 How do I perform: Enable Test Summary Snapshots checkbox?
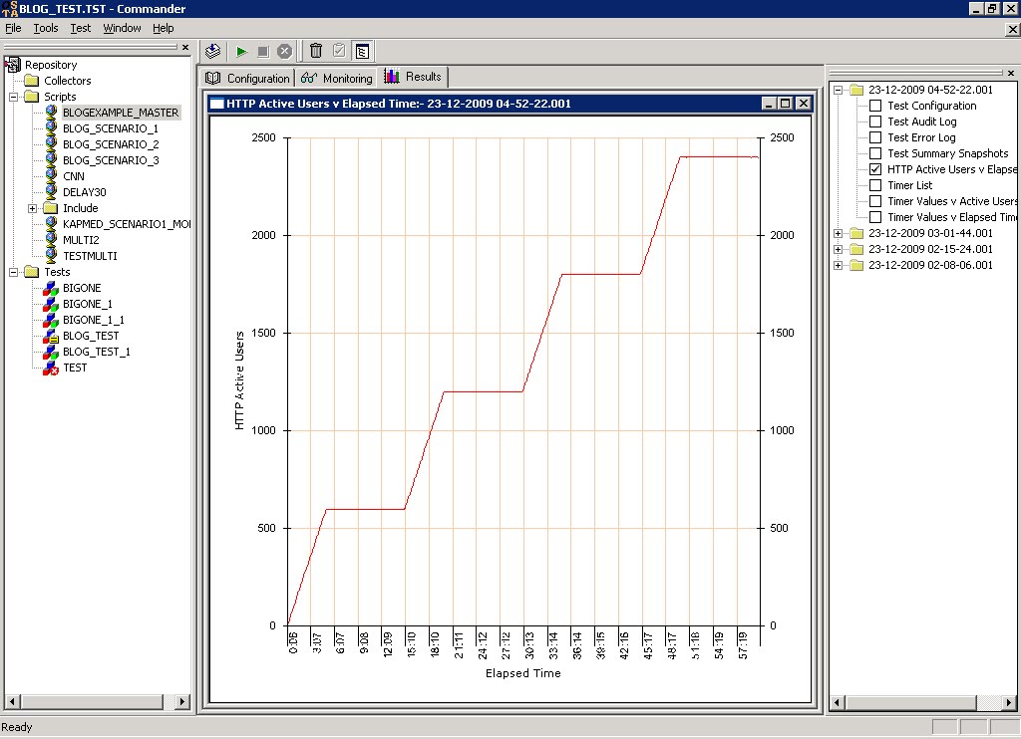(x=875, y=153)
